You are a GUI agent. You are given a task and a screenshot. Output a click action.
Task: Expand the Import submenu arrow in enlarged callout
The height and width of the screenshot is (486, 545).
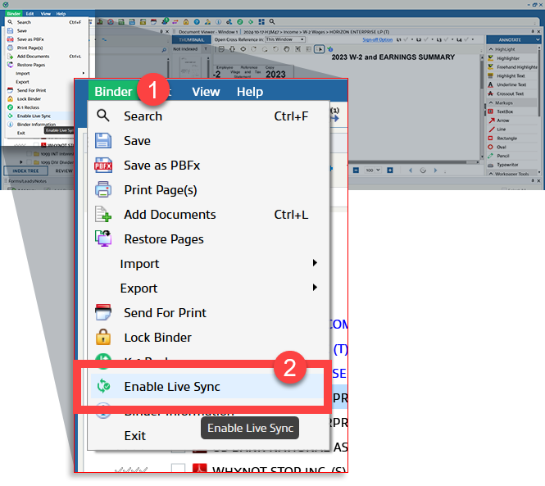[x=315, y=263]
